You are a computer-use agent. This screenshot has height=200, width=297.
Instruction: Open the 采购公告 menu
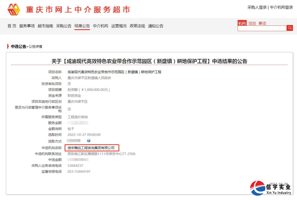(64, 26)
